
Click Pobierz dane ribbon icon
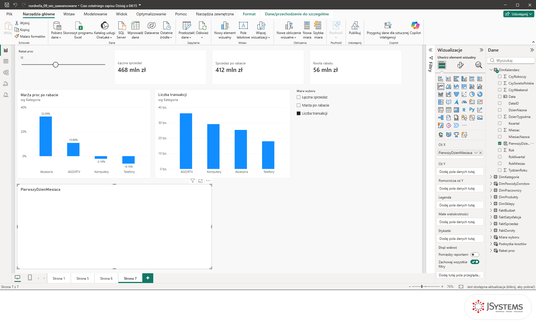[x=57, y=30]
